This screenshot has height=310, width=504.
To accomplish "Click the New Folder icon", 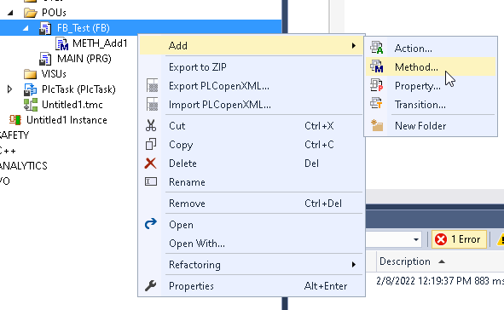I will coord(376,125).
